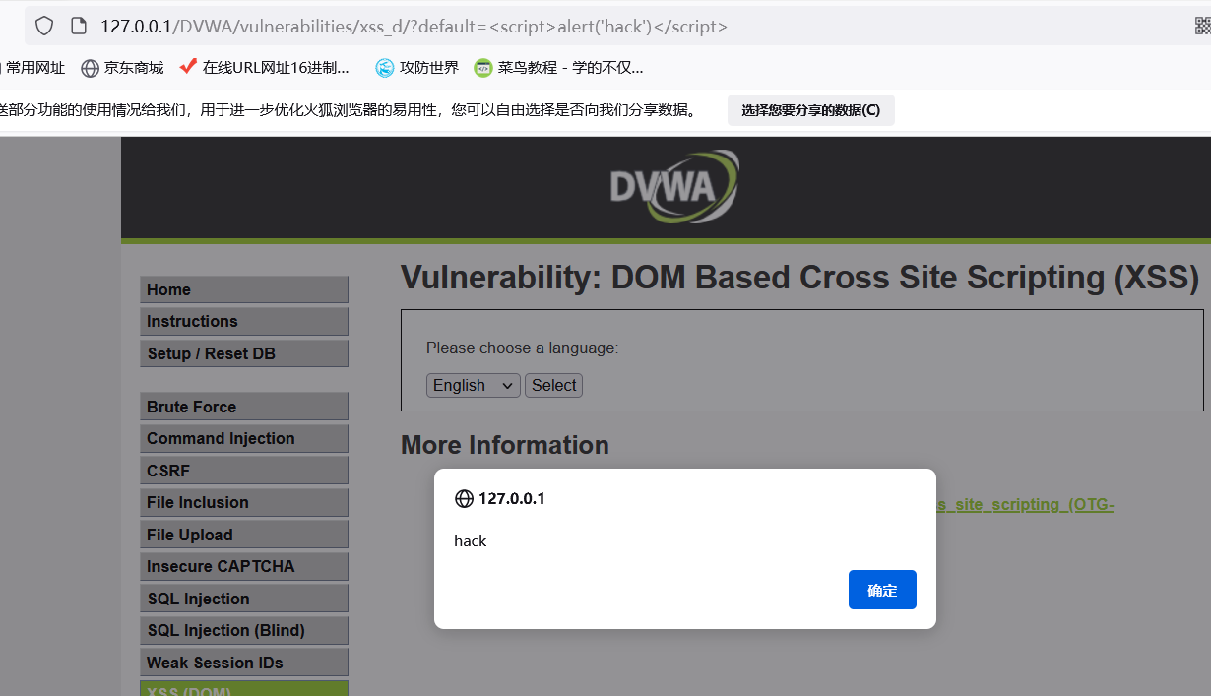
Task: Open the Home menu item
Action: [244, 289]
